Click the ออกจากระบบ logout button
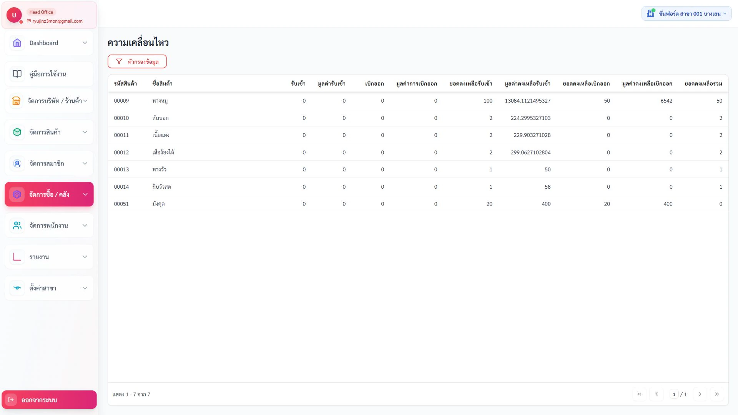Image resolution: width=738 pixels, height=415 pixels. pos(49,400)
